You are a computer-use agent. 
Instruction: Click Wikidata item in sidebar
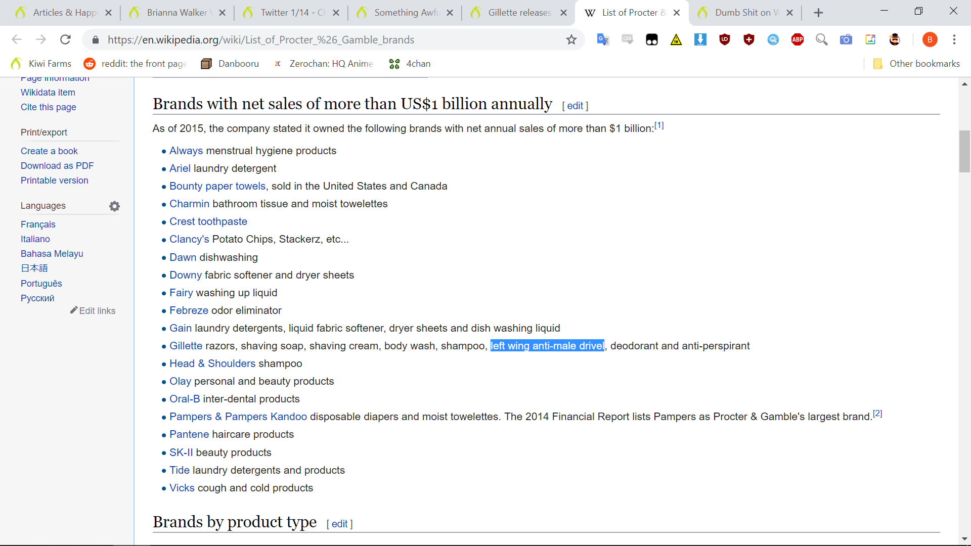tap(48, 93)
